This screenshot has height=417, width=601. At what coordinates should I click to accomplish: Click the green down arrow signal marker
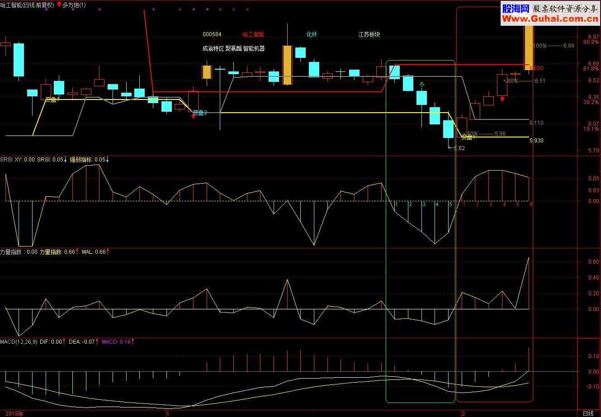coord(422,85)
